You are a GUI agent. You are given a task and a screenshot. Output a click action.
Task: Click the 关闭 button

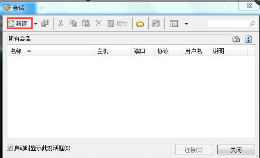click(x=236, y=150)
